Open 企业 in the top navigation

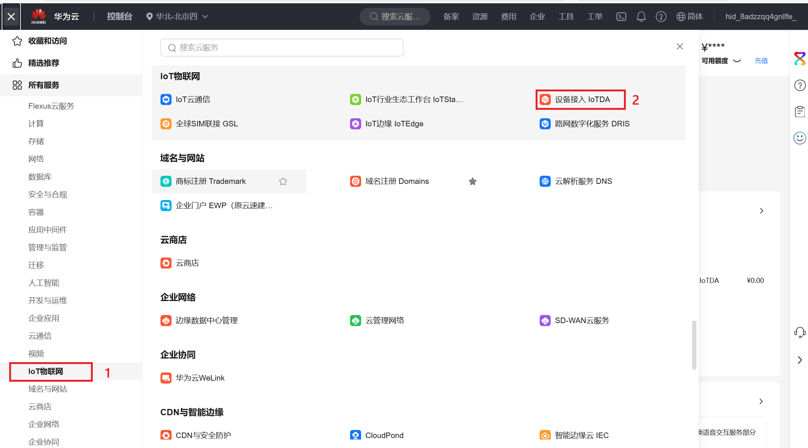tap(537, 17)
